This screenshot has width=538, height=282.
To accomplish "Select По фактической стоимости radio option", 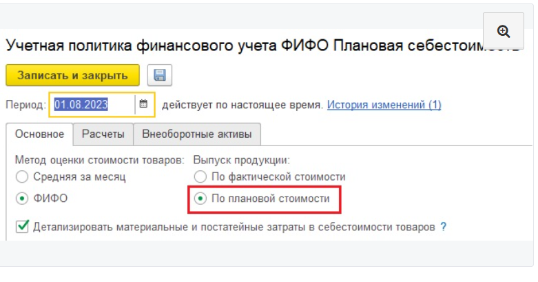I will [x=200, y=177].
